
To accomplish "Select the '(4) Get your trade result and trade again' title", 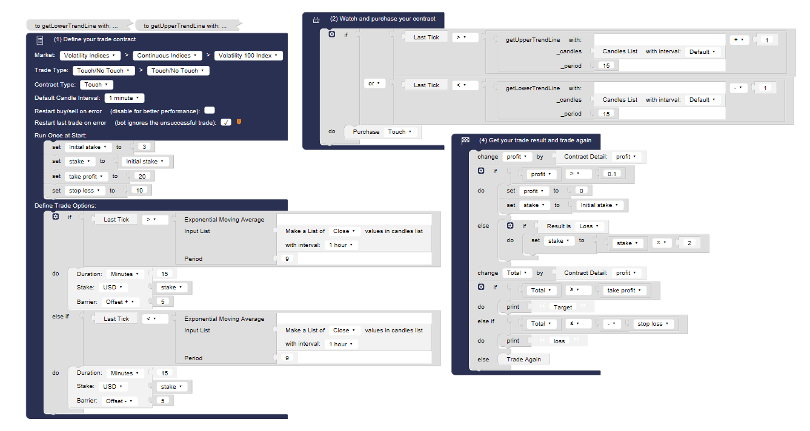I will [536, 140].
